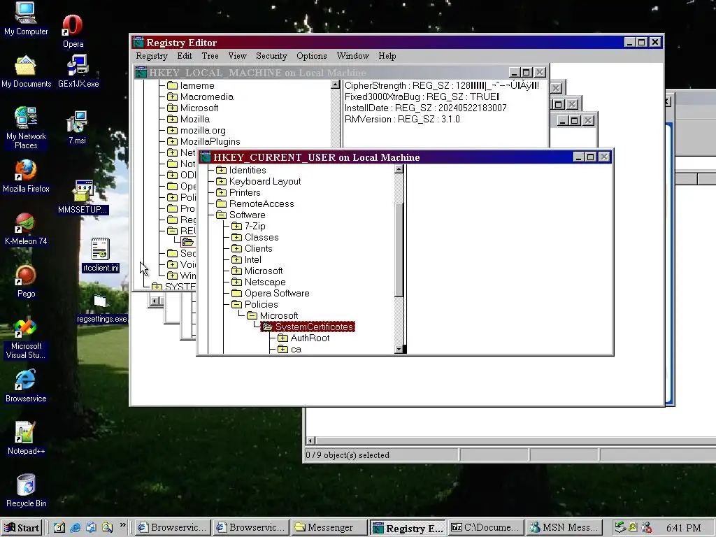Open the Window menu

(x=352, y=56)
